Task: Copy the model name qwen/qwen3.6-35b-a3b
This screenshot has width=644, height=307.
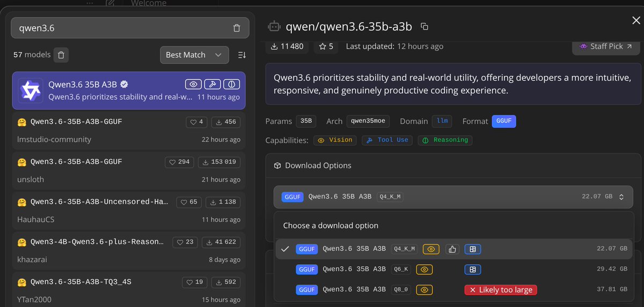Action: (x=425, y=26)
